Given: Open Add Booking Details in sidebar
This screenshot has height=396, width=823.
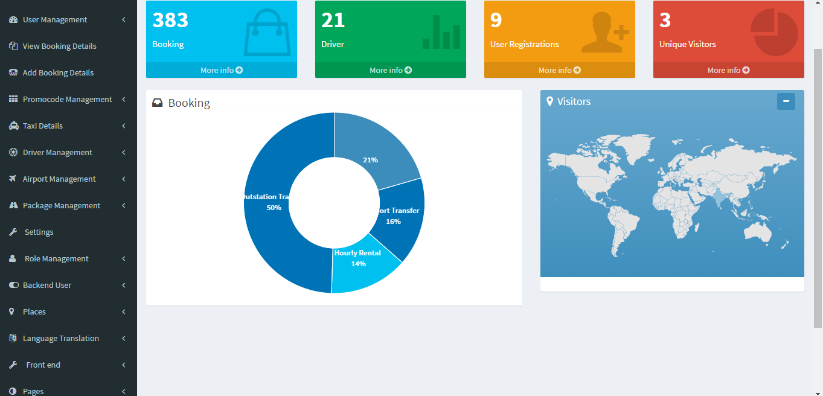Looking at the screenshot, I should (58, 72).
